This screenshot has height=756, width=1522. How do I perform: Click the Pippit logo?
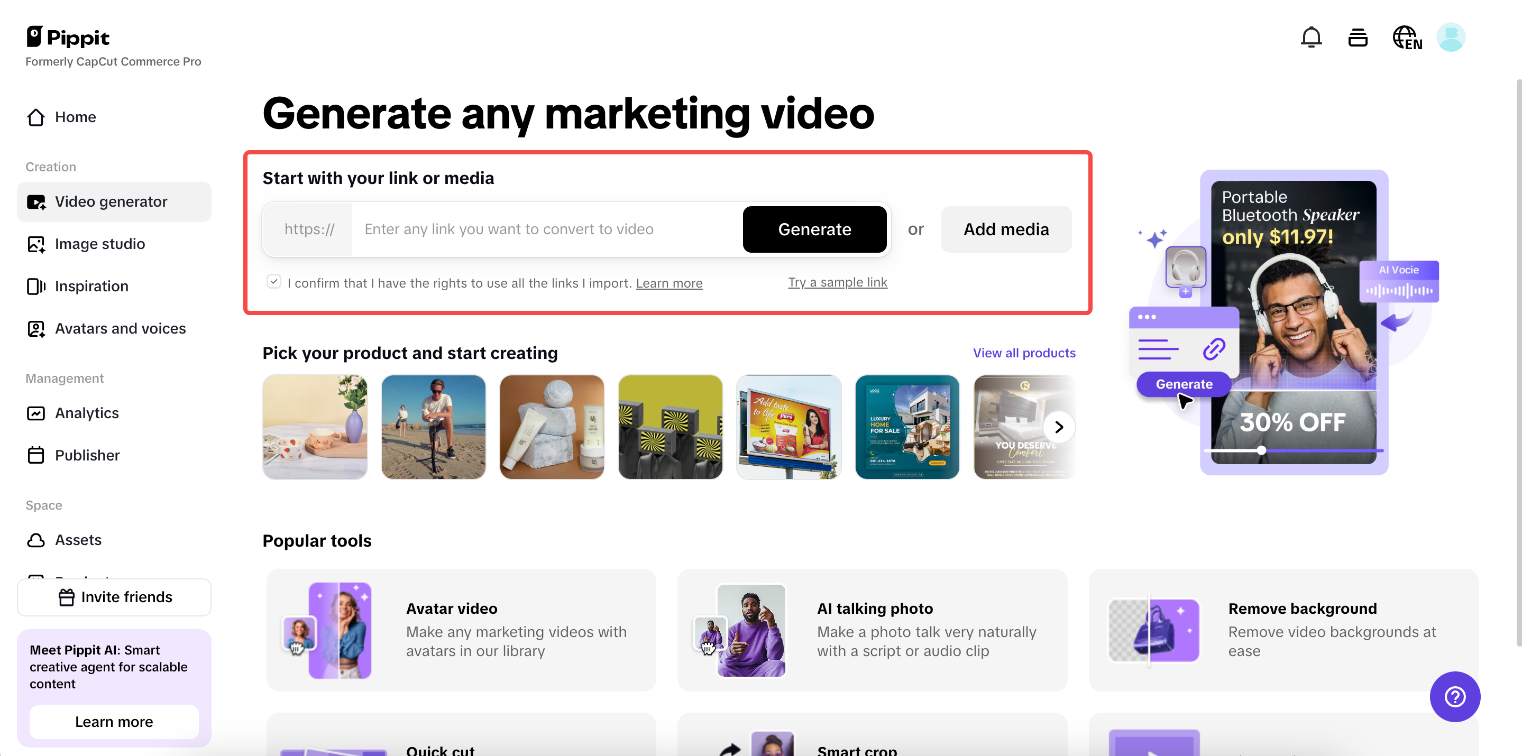(68, 37)
